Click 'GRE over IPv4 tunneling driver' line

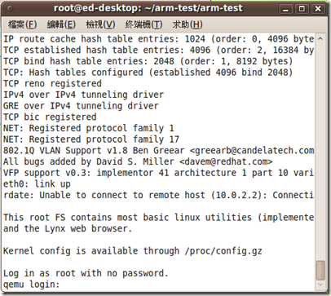81,106
